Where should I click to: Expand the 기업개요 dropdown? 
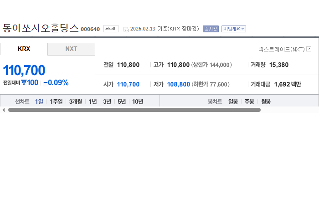pyautogui.click(x=234, y=29)
